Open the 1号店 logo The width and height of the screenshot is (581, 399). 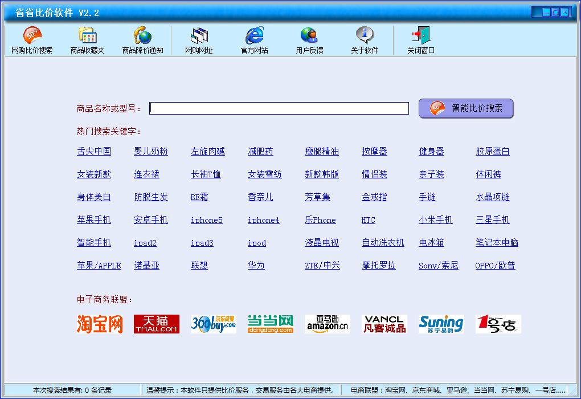(498, 324)
